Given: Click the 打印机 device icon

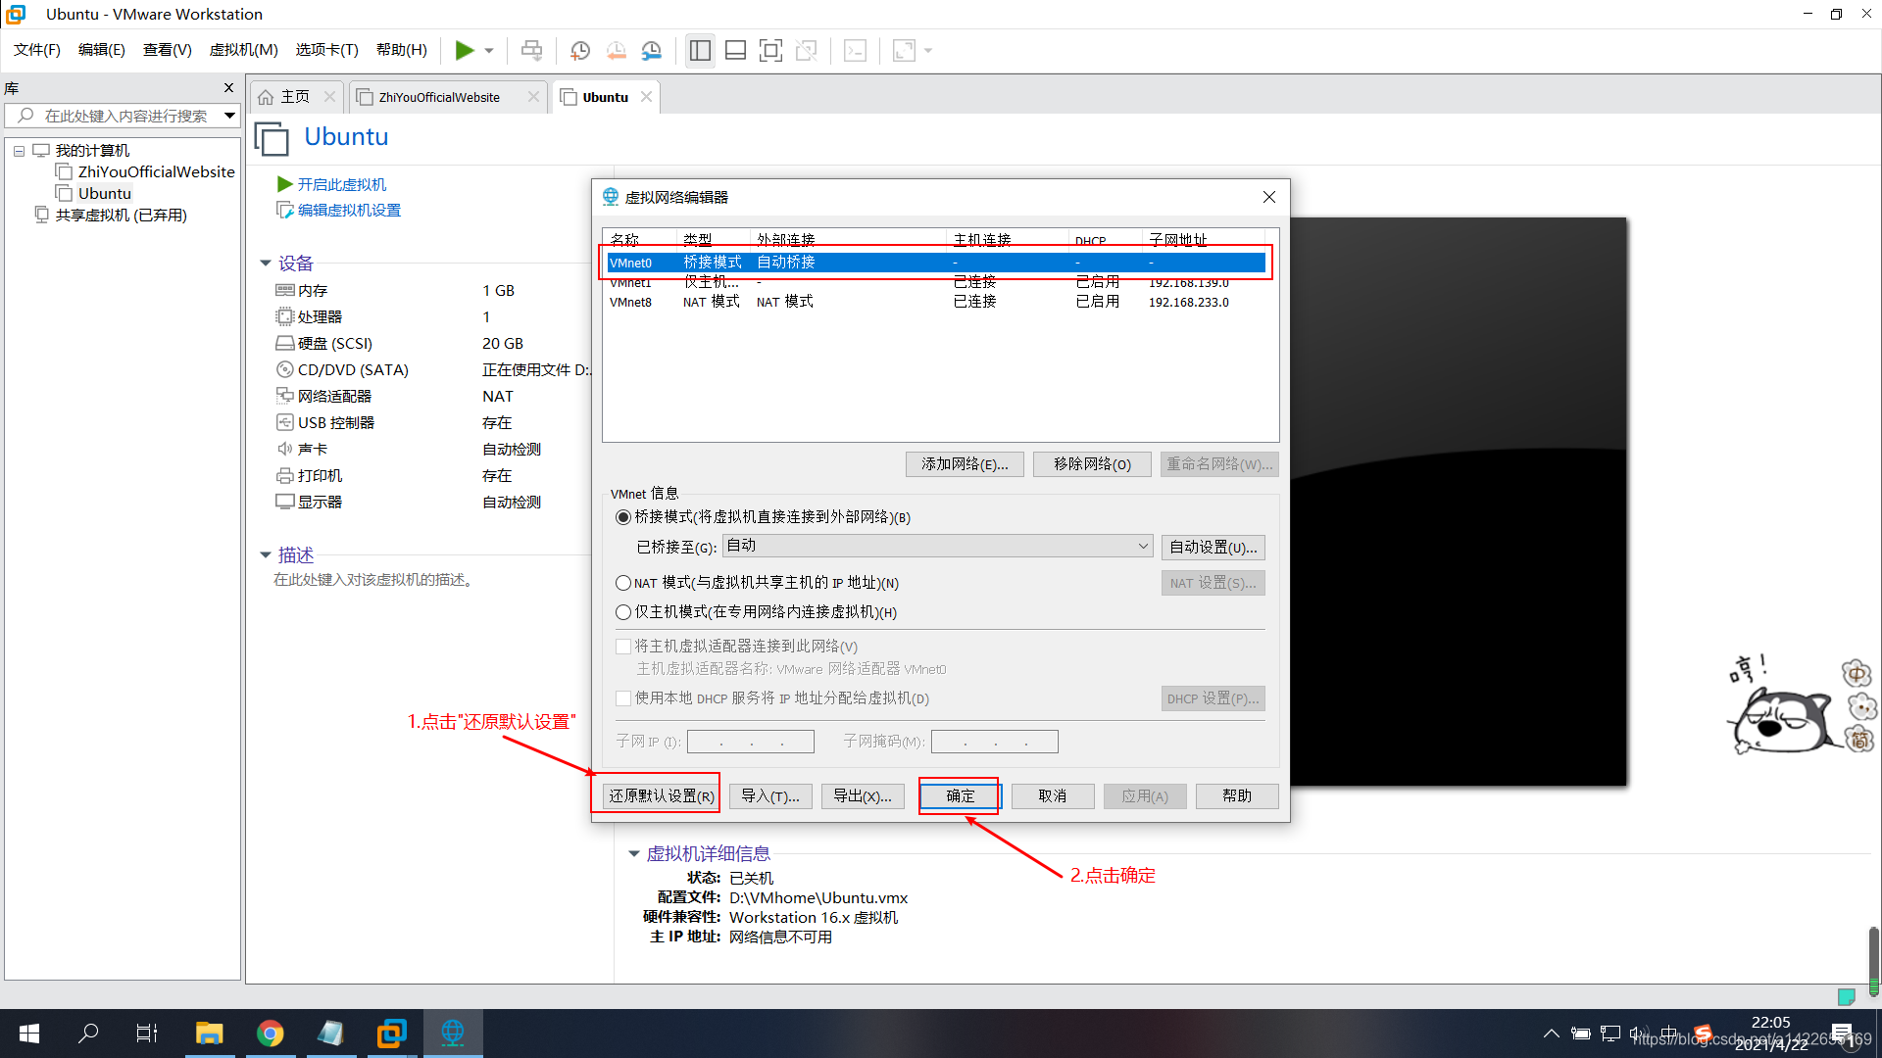Looking at the screenshot, I should point(285,475).
